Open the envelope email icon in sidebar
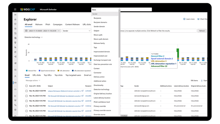Viewport: 220px width, 124px height. coord(15,83)
